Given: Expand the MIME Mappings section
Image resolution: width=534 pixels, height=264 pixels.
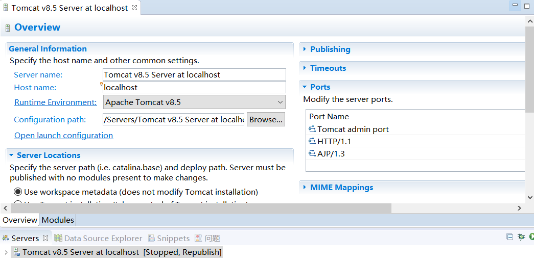Looking at the screenshot, I should pos(305,187).
